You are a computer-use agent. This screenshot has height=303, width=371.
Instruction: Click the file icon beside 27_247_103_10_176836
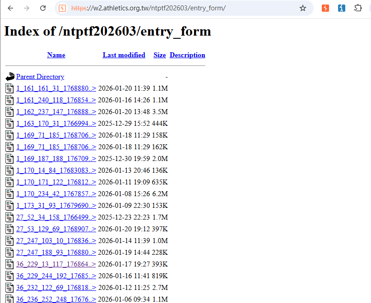[x=9, y=241]
